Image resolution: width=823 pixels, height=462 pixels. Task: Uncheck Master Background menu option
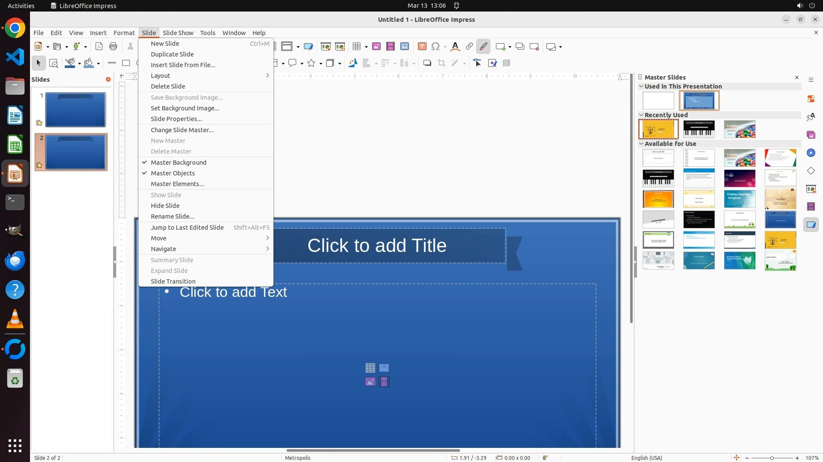point(178,163)
